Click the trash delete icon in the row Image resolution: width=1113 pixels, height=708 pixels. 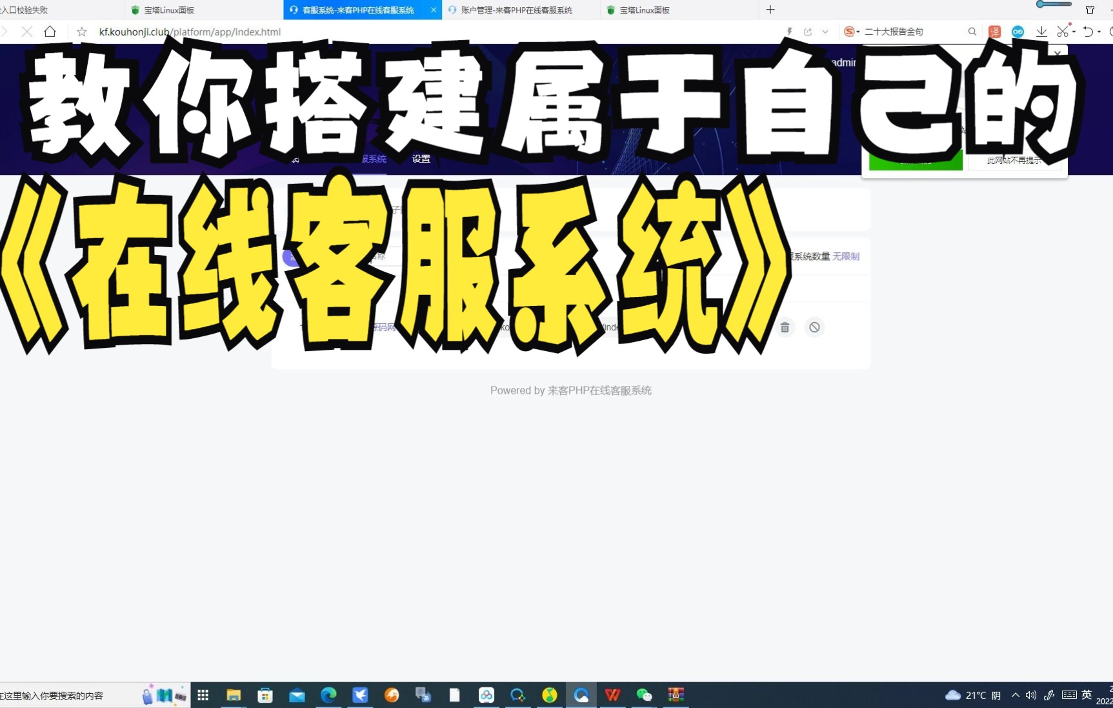click(785, 327)
